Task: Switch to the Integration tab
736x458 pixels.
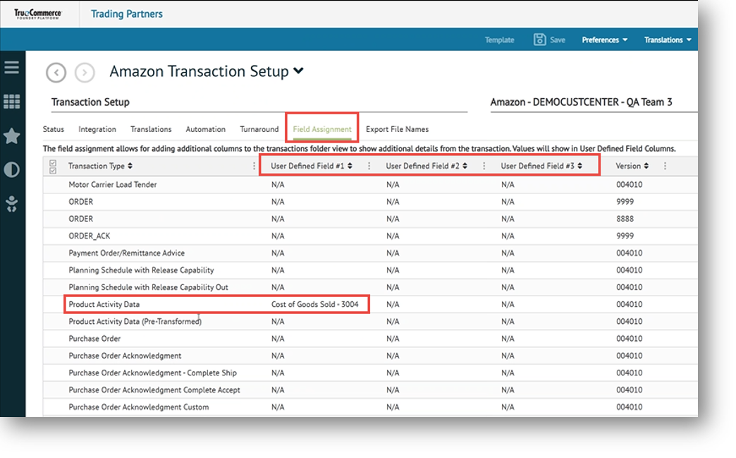Action: click(x=97, y=129)
